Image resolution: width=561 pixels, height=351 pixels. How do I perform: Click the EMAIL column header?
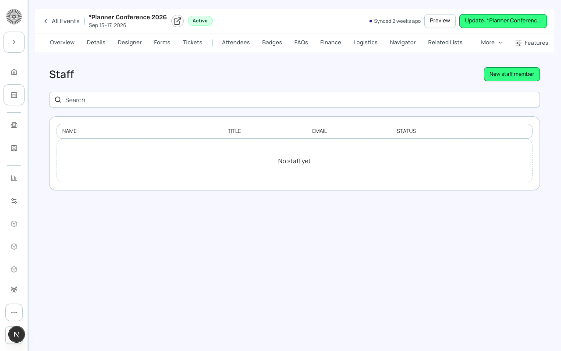click(x=320, y=131)
